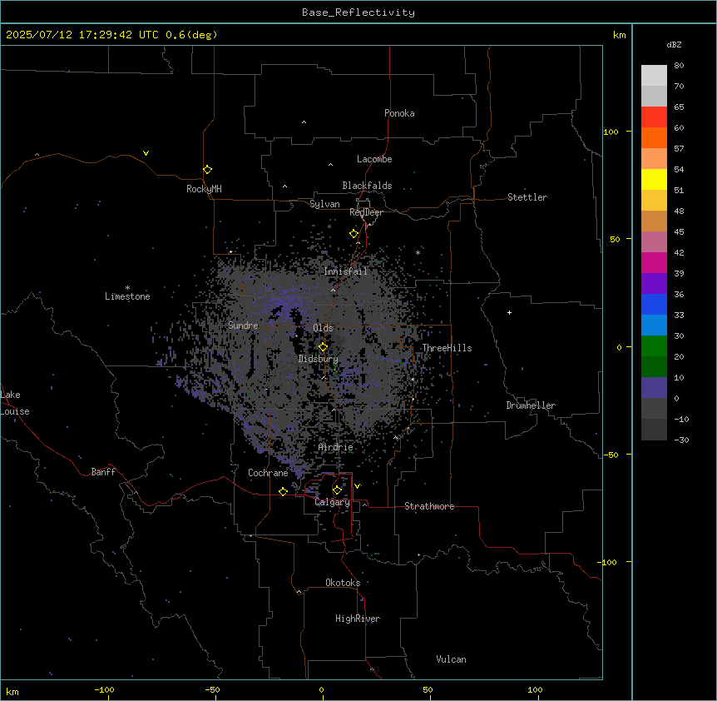Click the Base_Reflectivity title text
Viewport: 717px width, 701px height.
[x=358, y=12]
